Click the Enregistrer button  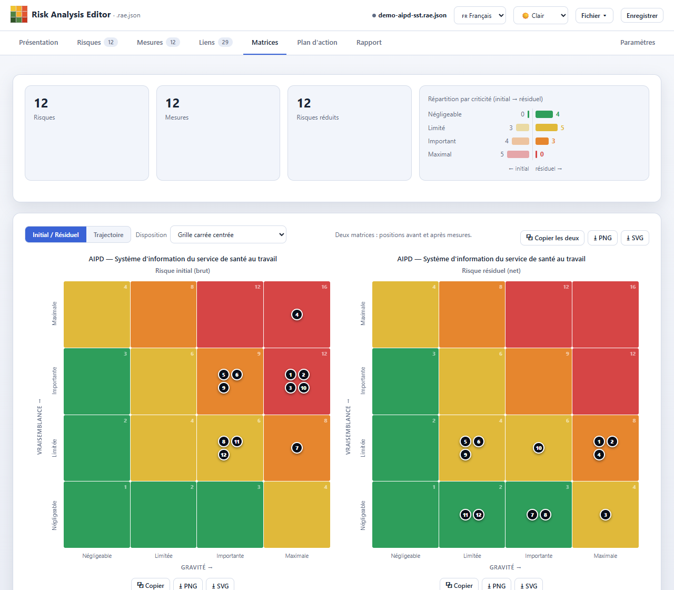642,16
